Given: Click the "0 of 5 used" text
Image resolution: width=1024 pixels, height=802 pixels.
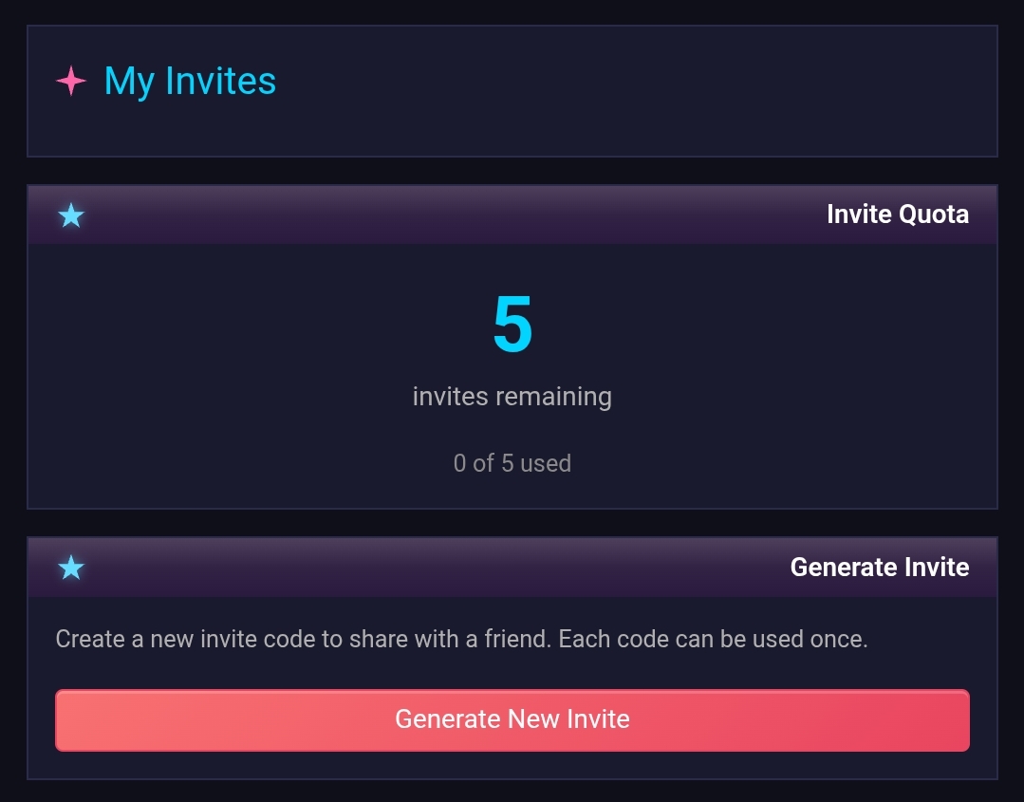Looking at the screenshot, I should (x=512, y=463).
